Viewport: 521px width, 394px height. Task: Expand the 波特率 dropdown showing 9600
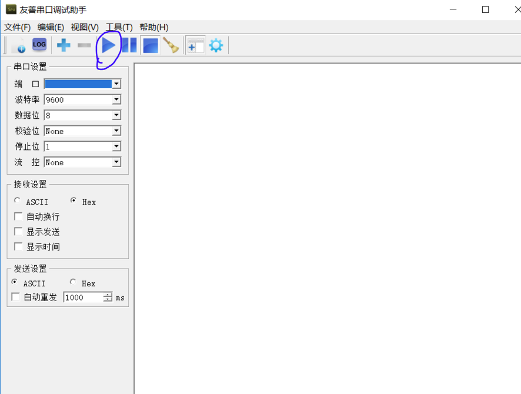[116, 100]
